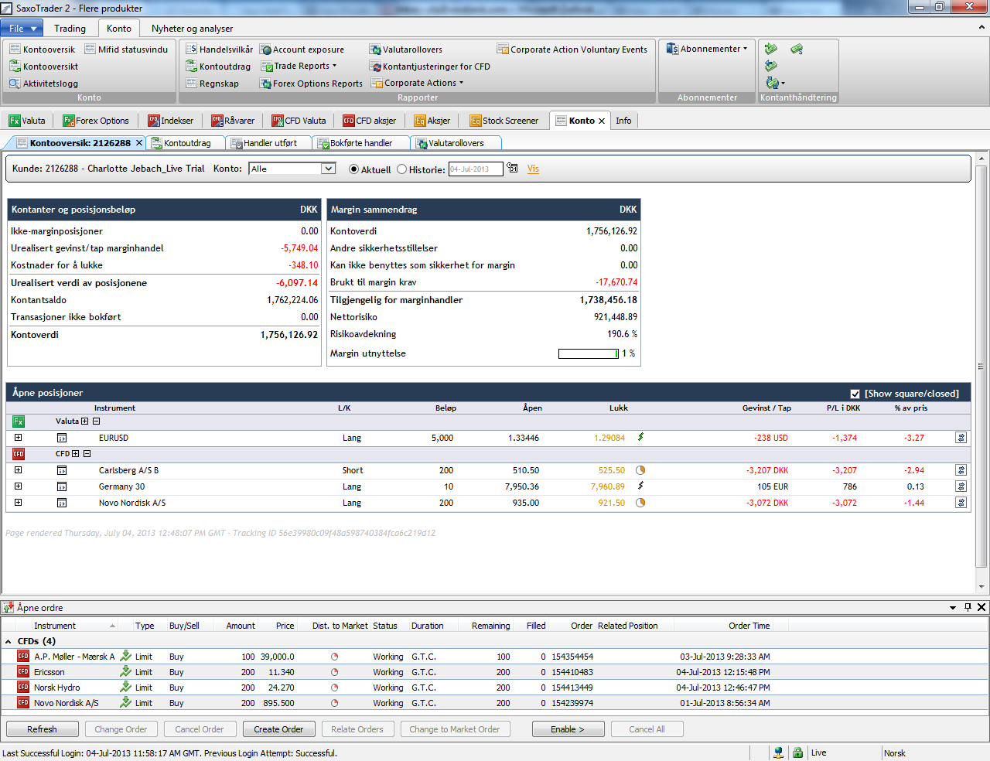Collapse the CFD group minus box
This screenshot has height=761, width=990.
click(87, 454)
